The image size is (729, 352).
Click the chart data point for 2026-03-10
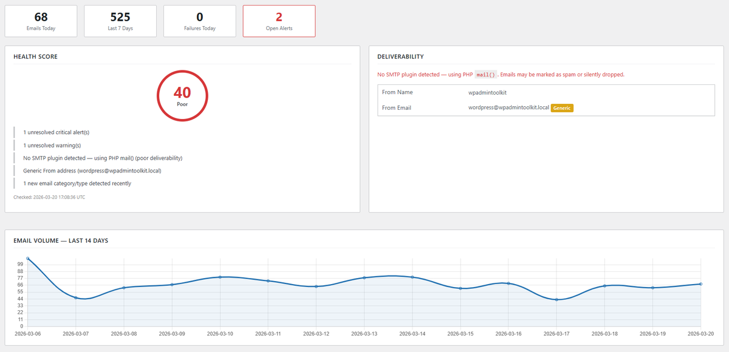pos(220,277)
